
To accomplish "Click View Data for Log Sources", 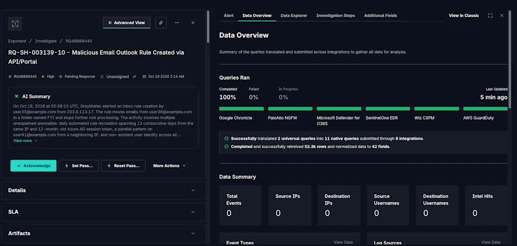I will (491, 242).
